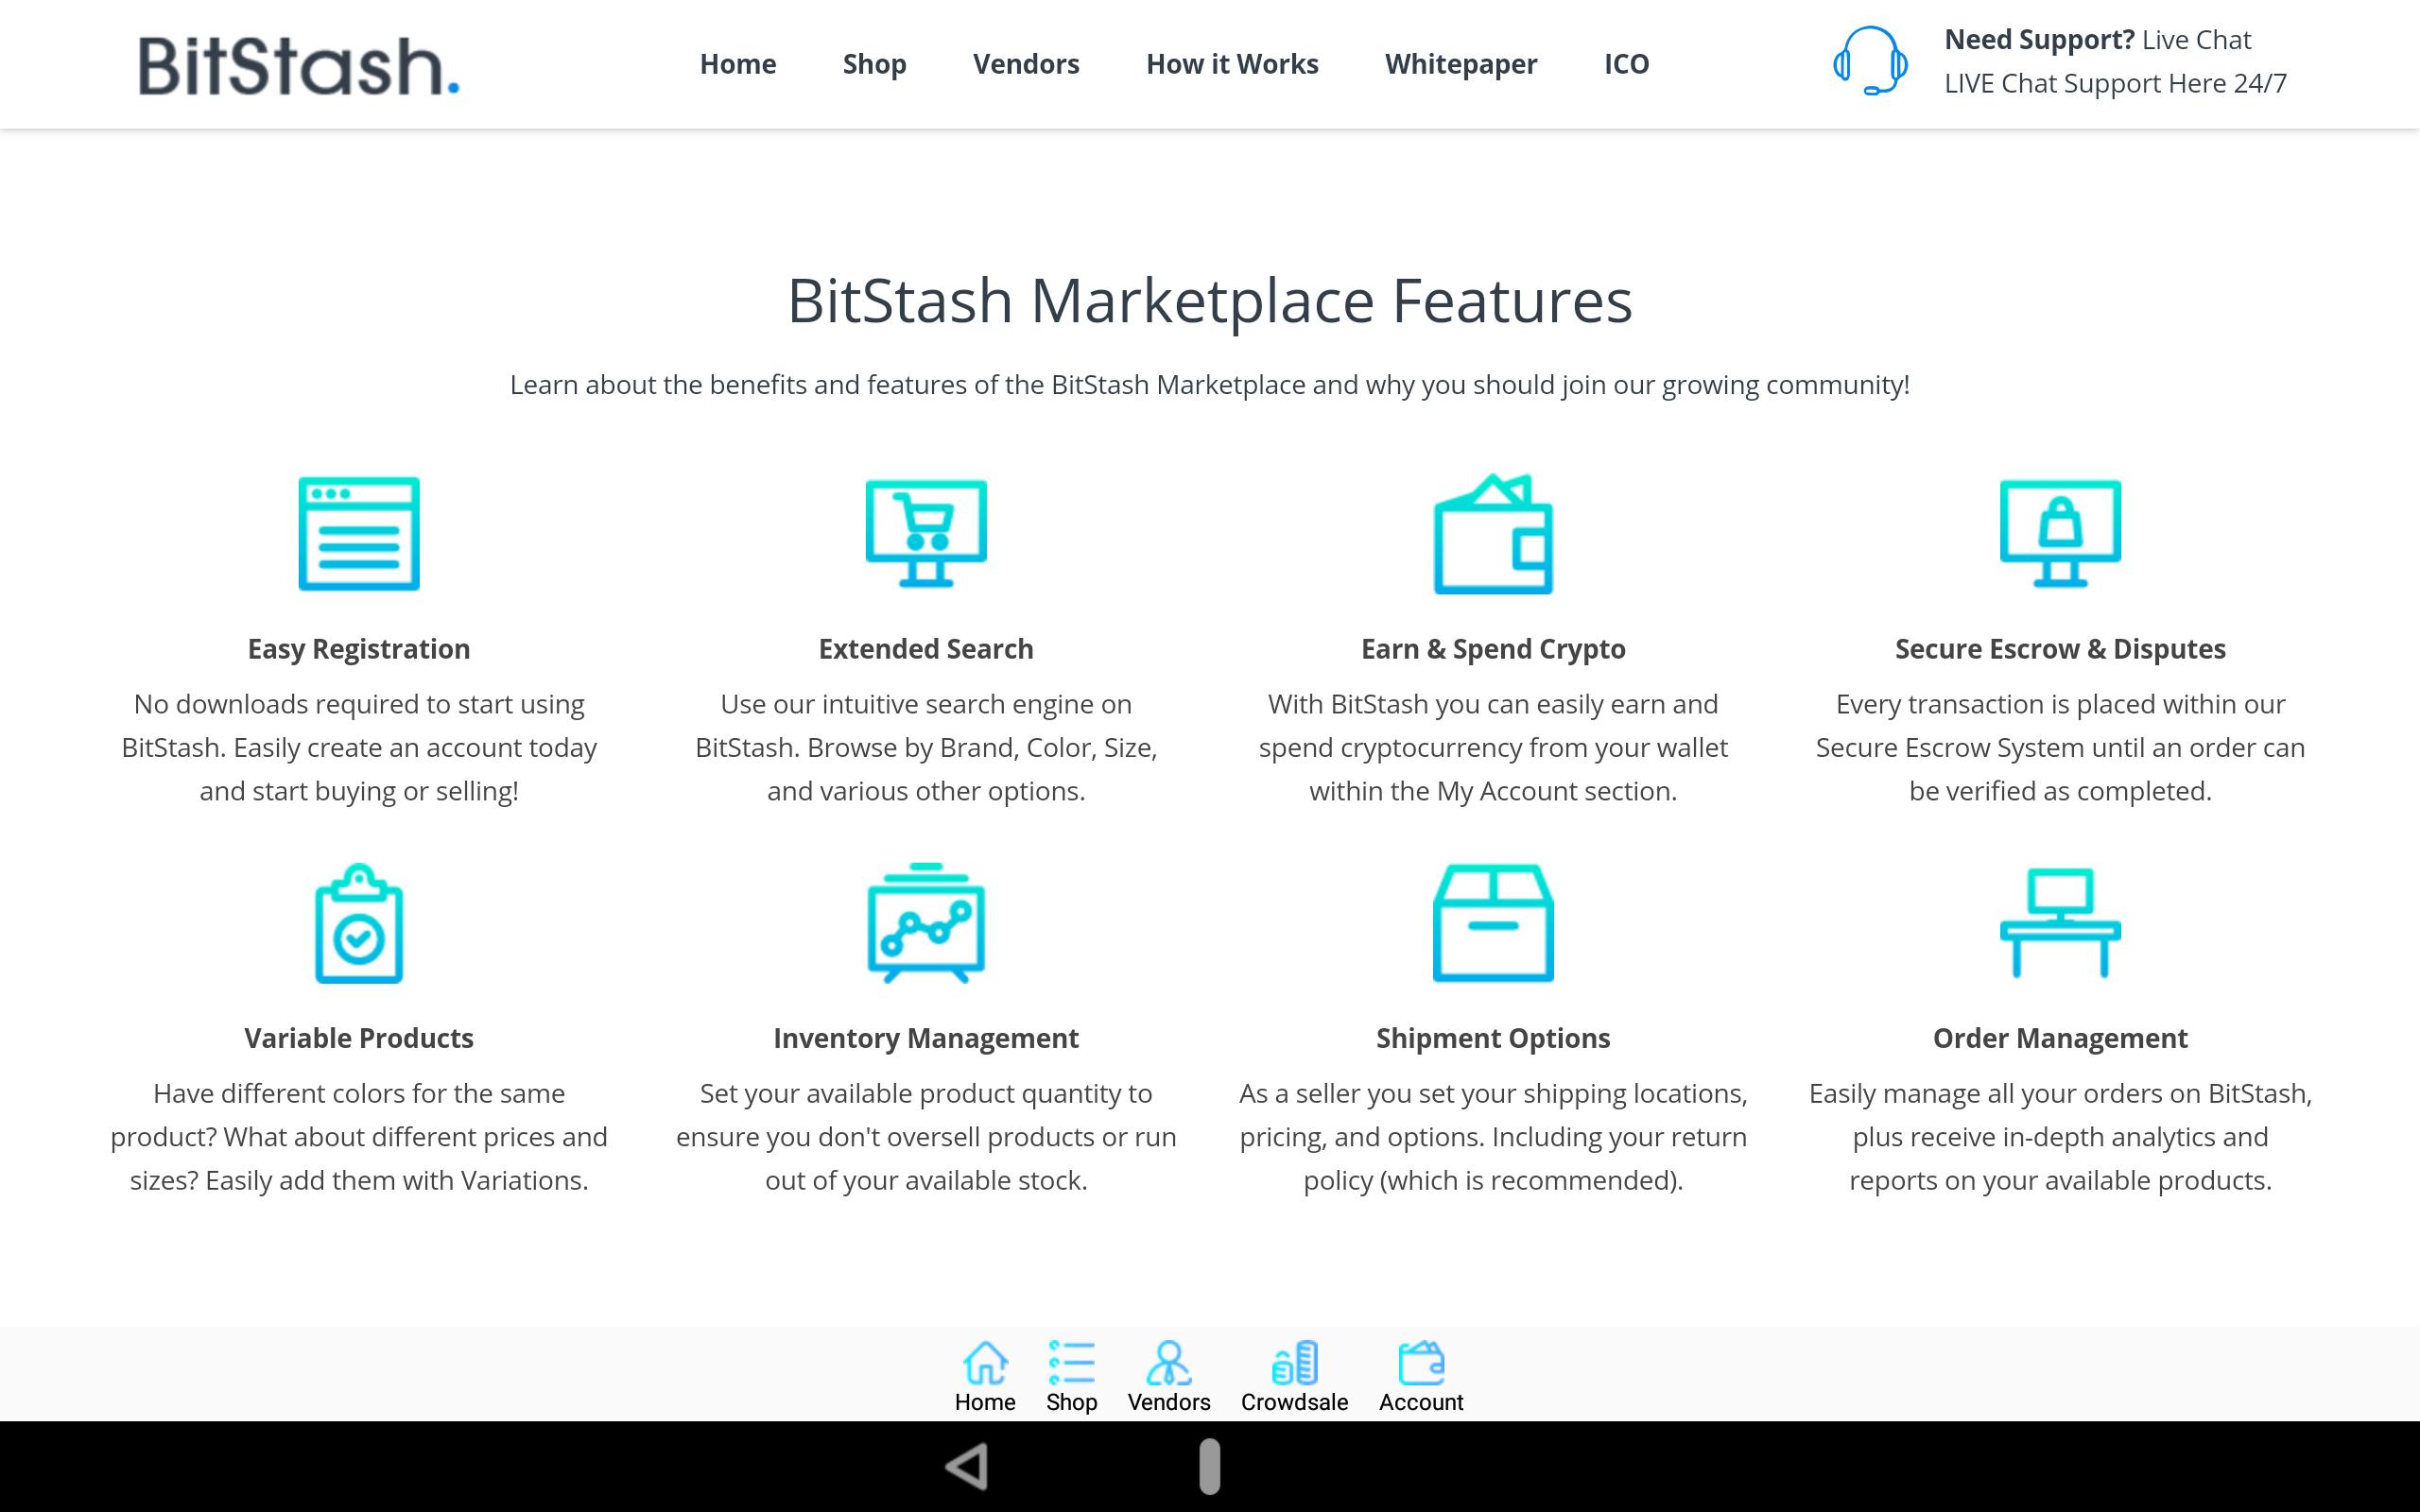Tap the Vendors person icon in bottom bar
Screen dimensions: 2420x1512
[1169, 1363]
